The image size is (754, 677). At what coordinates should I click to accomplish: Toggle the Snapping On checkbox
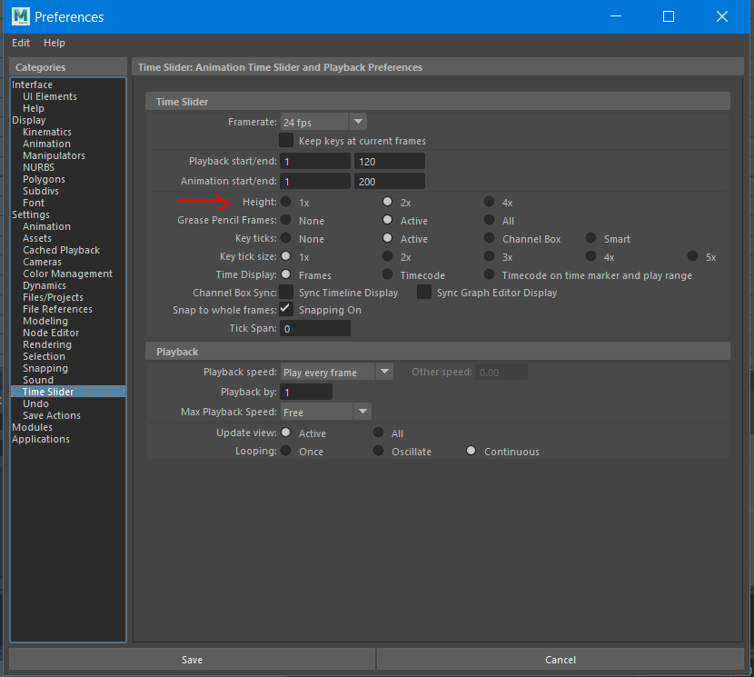pyautogui.click(x=286, y=310)
